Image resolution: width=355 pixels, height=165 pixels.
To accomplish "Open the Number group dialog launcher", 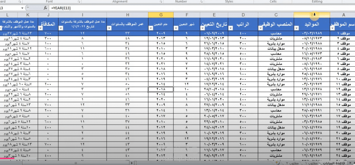I will [x=201, y=2].
